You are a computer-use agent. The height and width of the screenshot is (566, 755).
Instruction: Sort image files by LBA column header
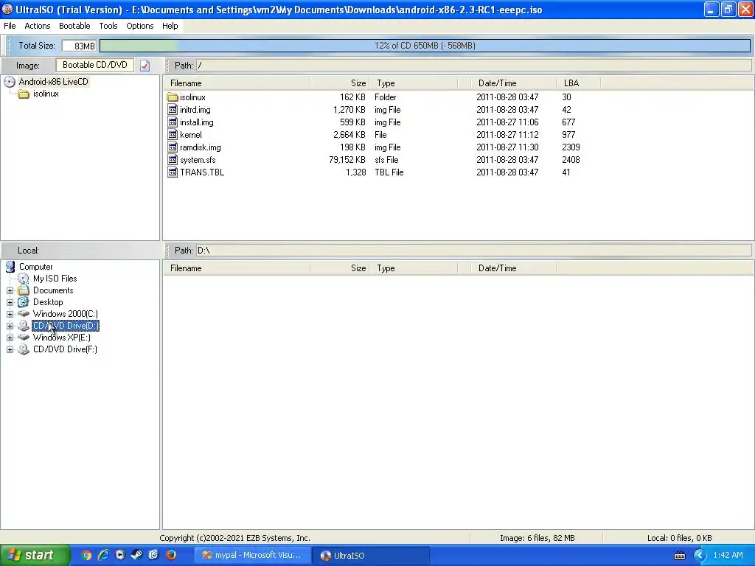click(579, 83)
